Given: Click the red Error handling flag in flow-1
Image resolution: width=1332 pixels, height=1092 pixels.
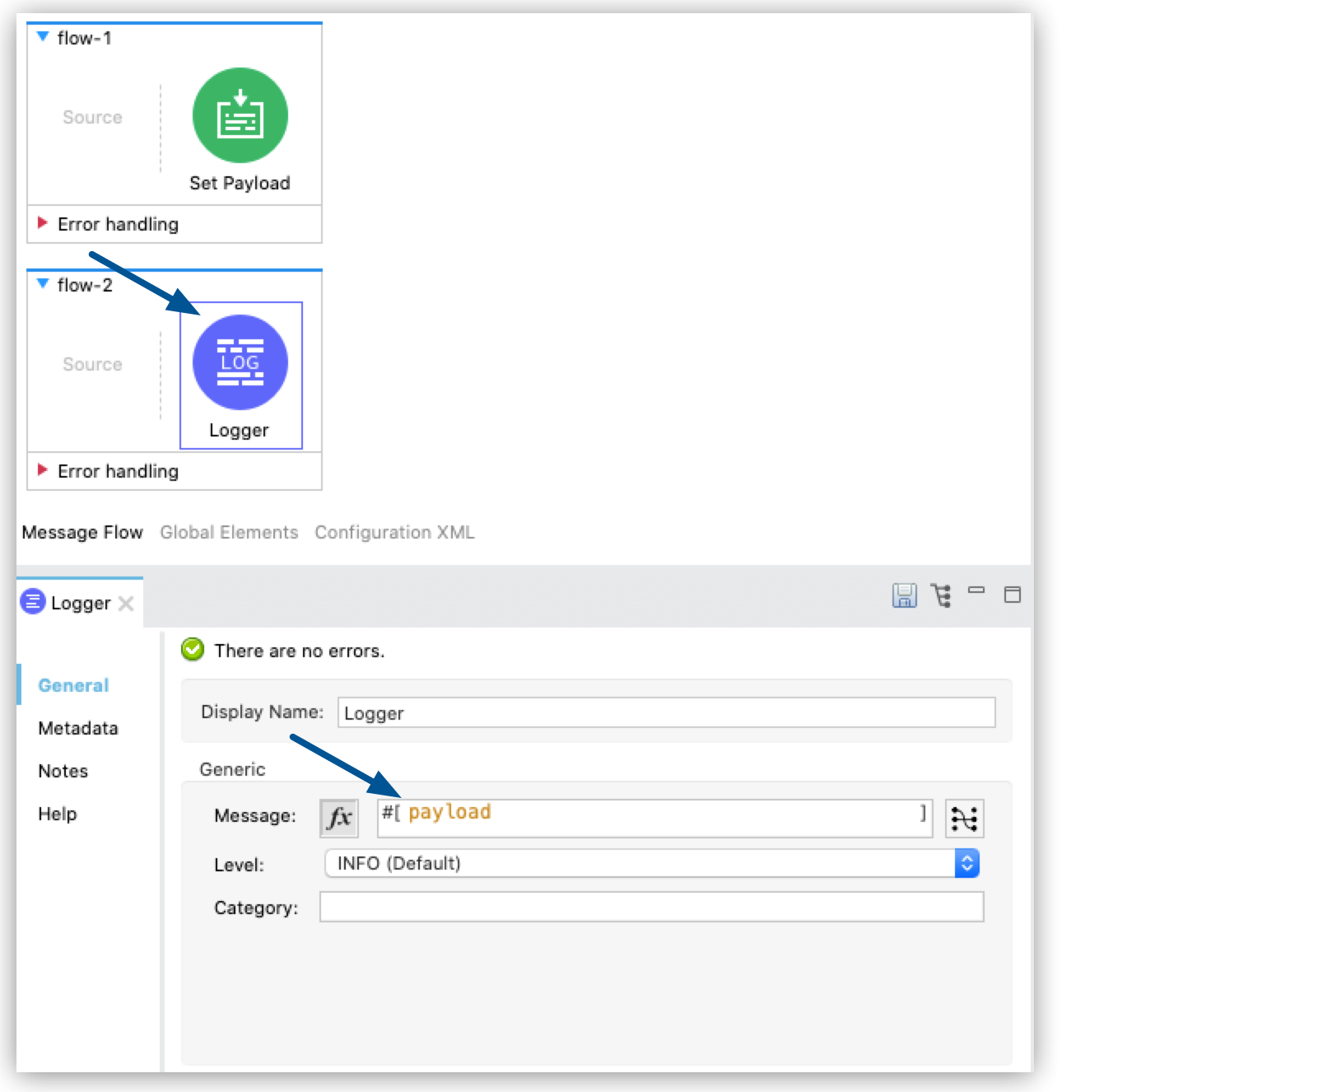Looking at the screenshot, I should [42, 223].
